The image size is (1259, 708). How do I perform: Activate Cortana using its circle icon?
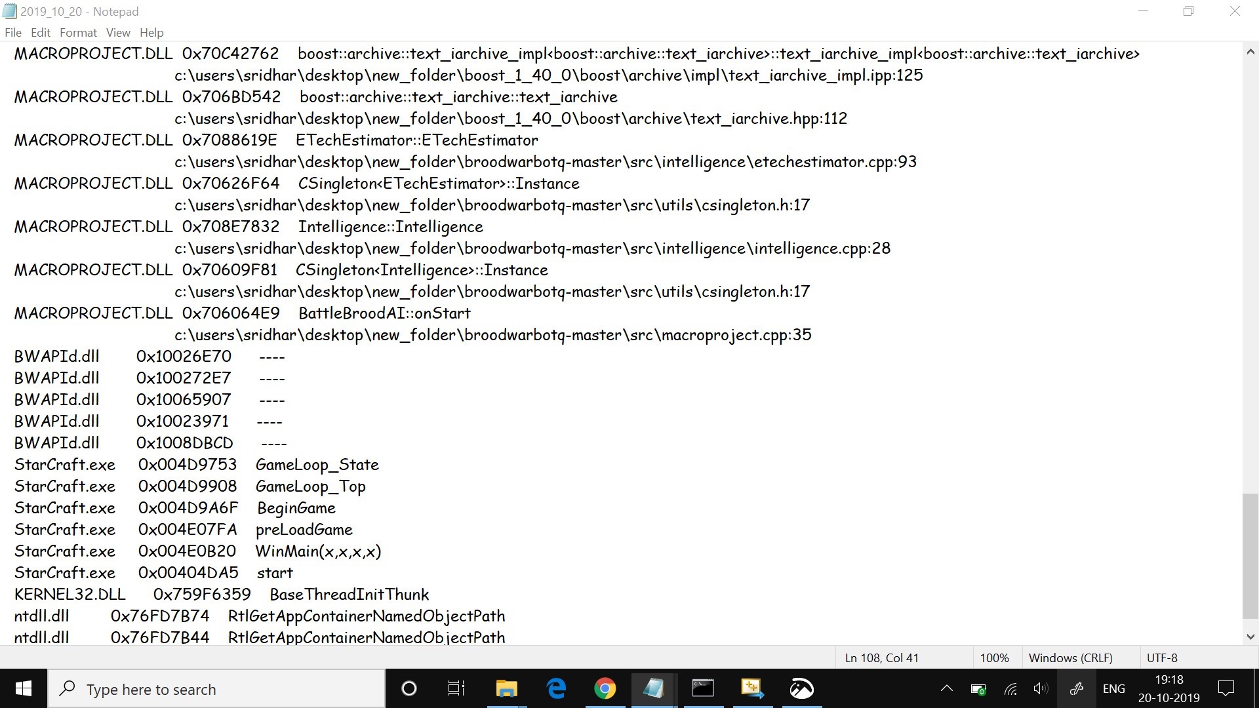(x=409, y=688)
